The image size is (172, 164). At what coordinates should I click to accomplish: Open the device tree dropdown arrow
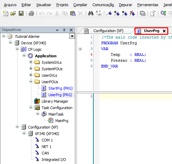point(72,36)
